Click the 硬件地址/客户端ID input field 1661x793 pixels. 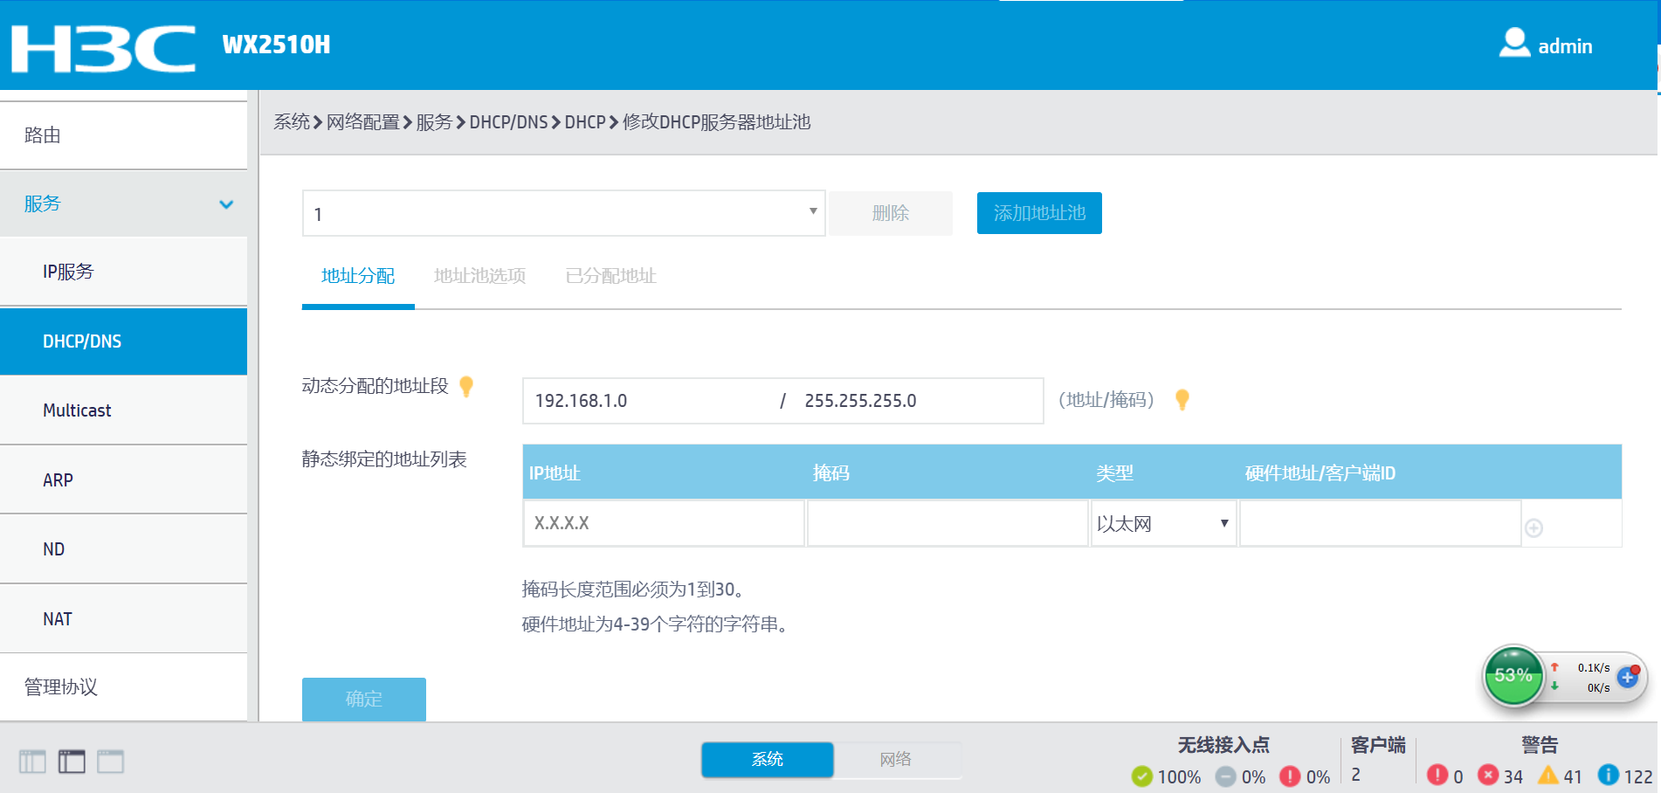[x=1380, y=523]
